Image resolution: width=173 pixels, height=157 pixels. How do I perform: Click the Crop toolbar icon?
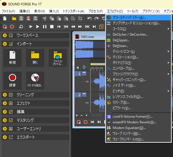[x=80, y=18]
